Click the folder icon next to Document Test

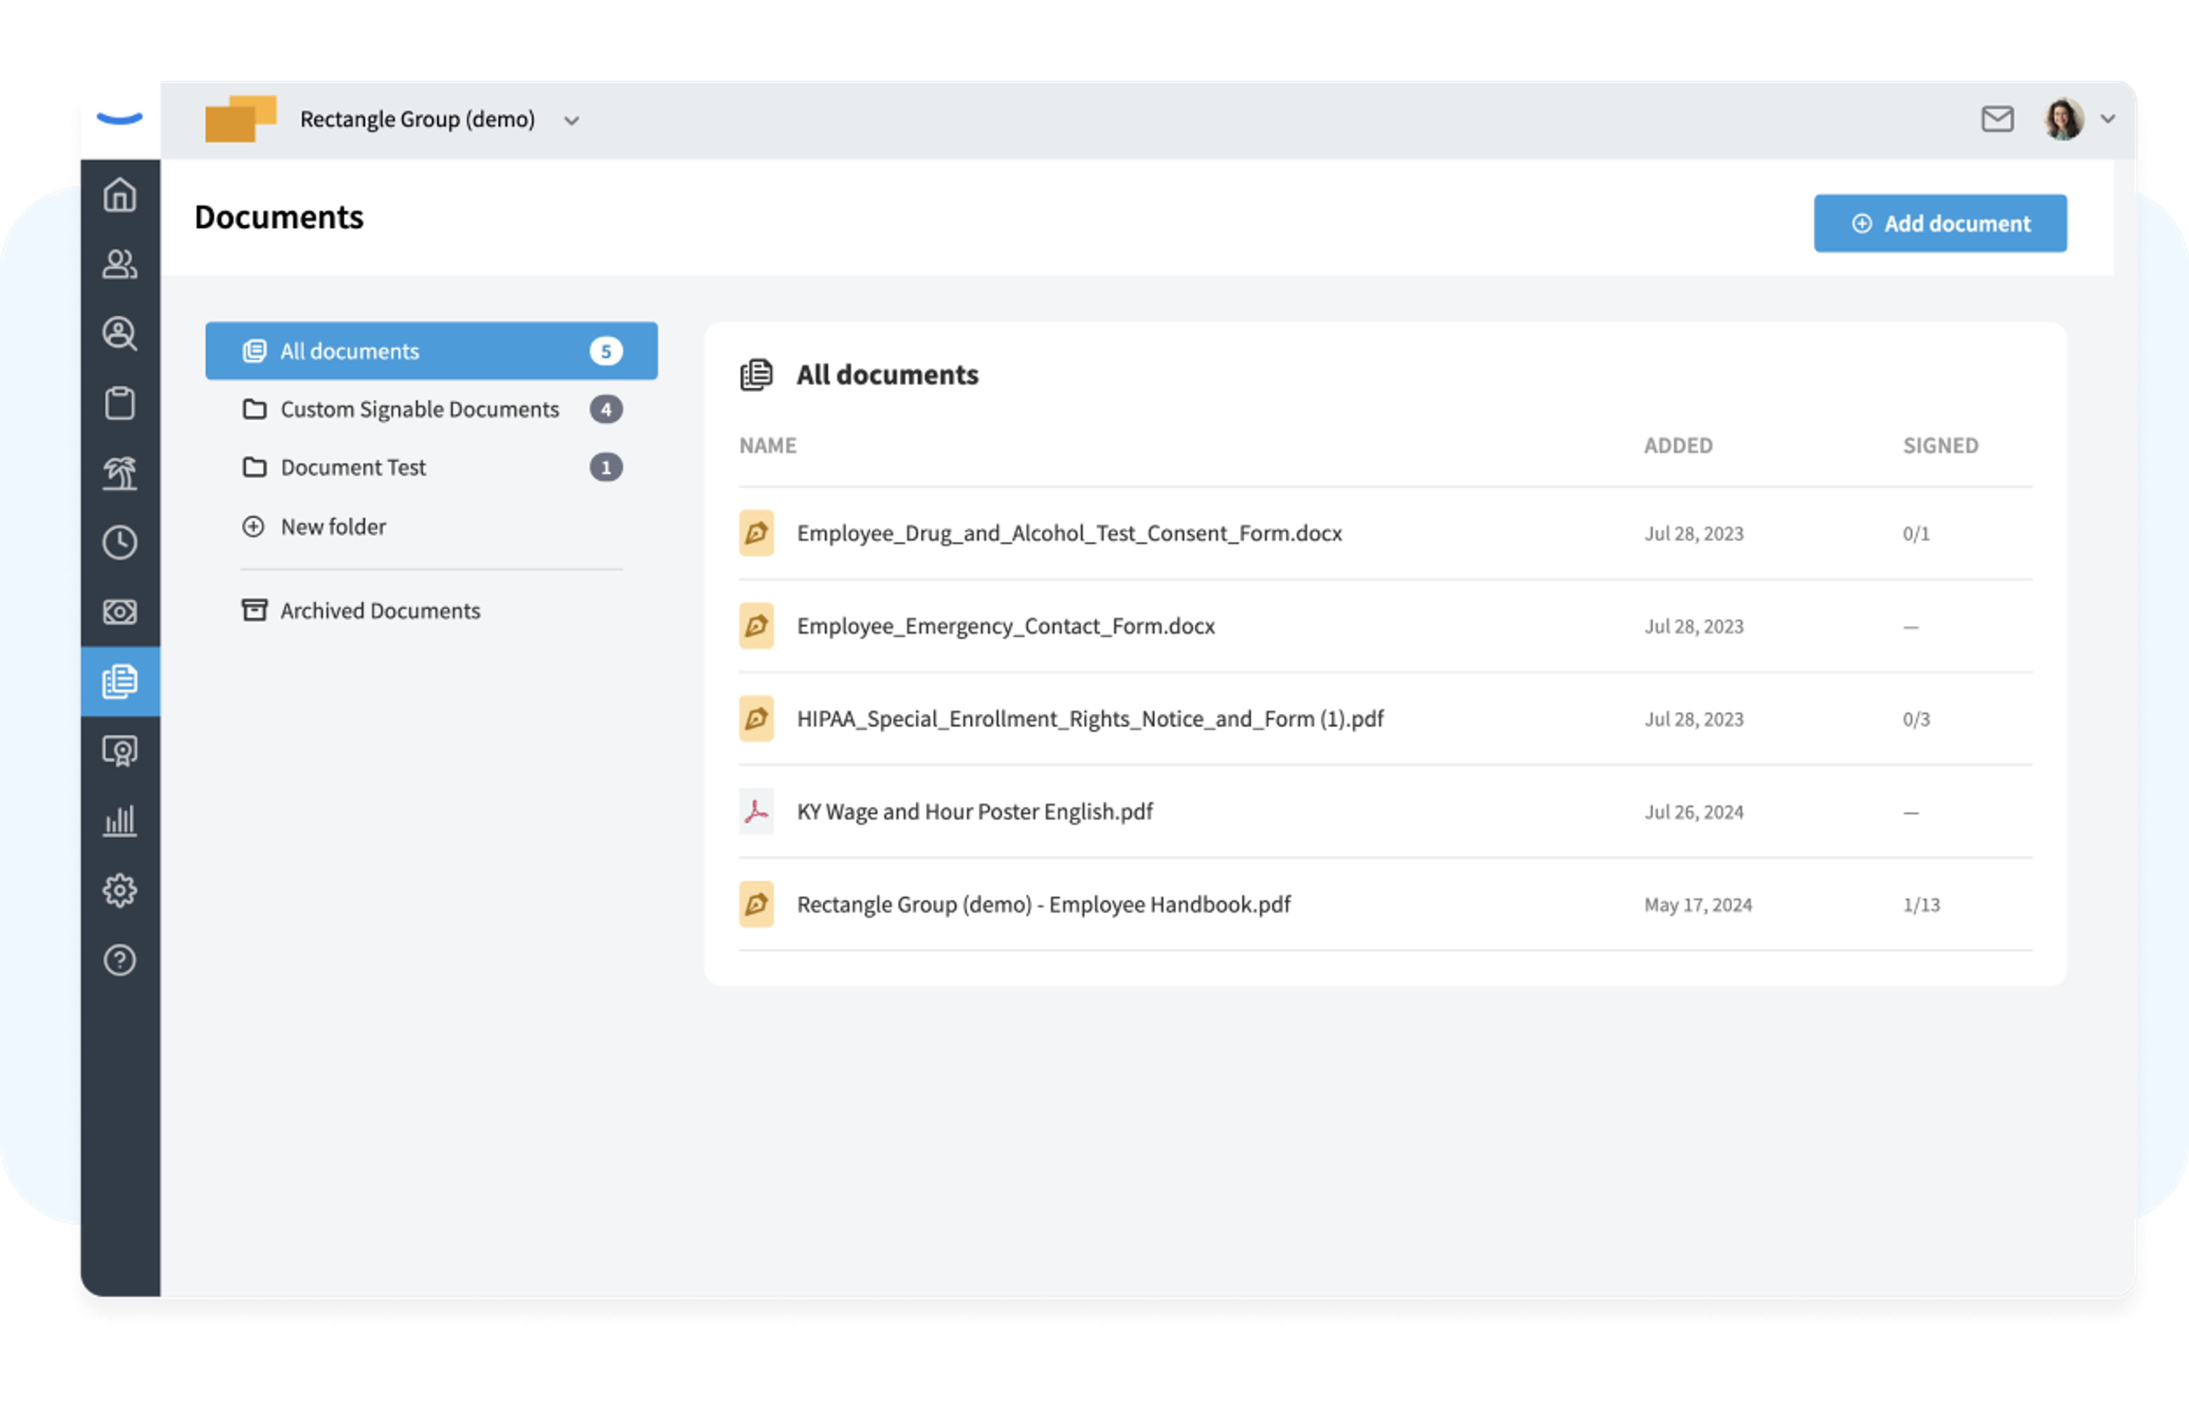tap(254, 468)
